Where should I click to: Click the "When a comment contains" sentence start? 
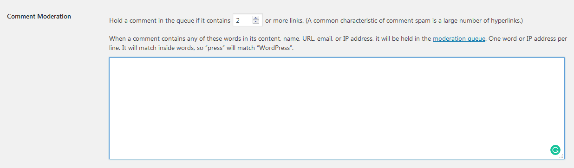pos(146,39)
